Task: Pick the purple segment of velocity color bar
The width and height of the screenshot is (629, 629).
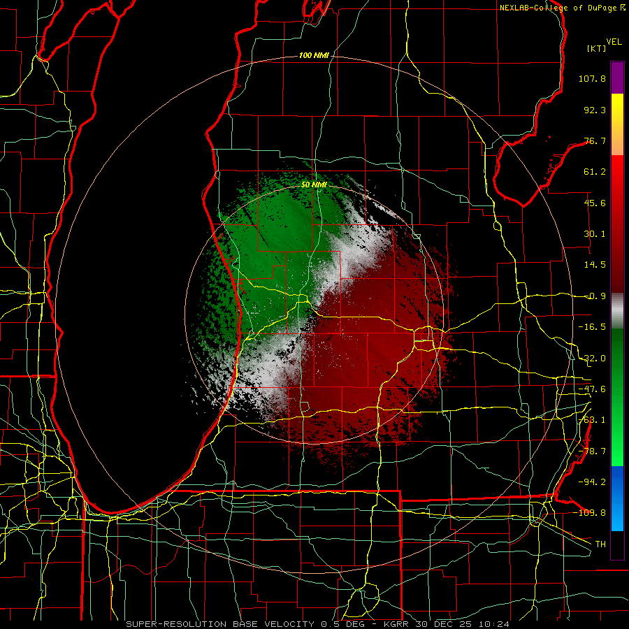Action: pyautogui.click(x=617, y=78)
